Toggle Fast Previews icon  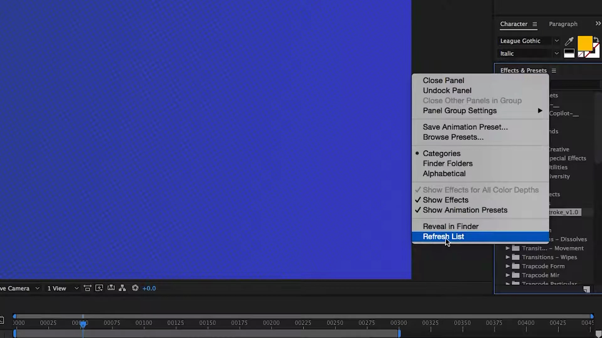(99, 288)
